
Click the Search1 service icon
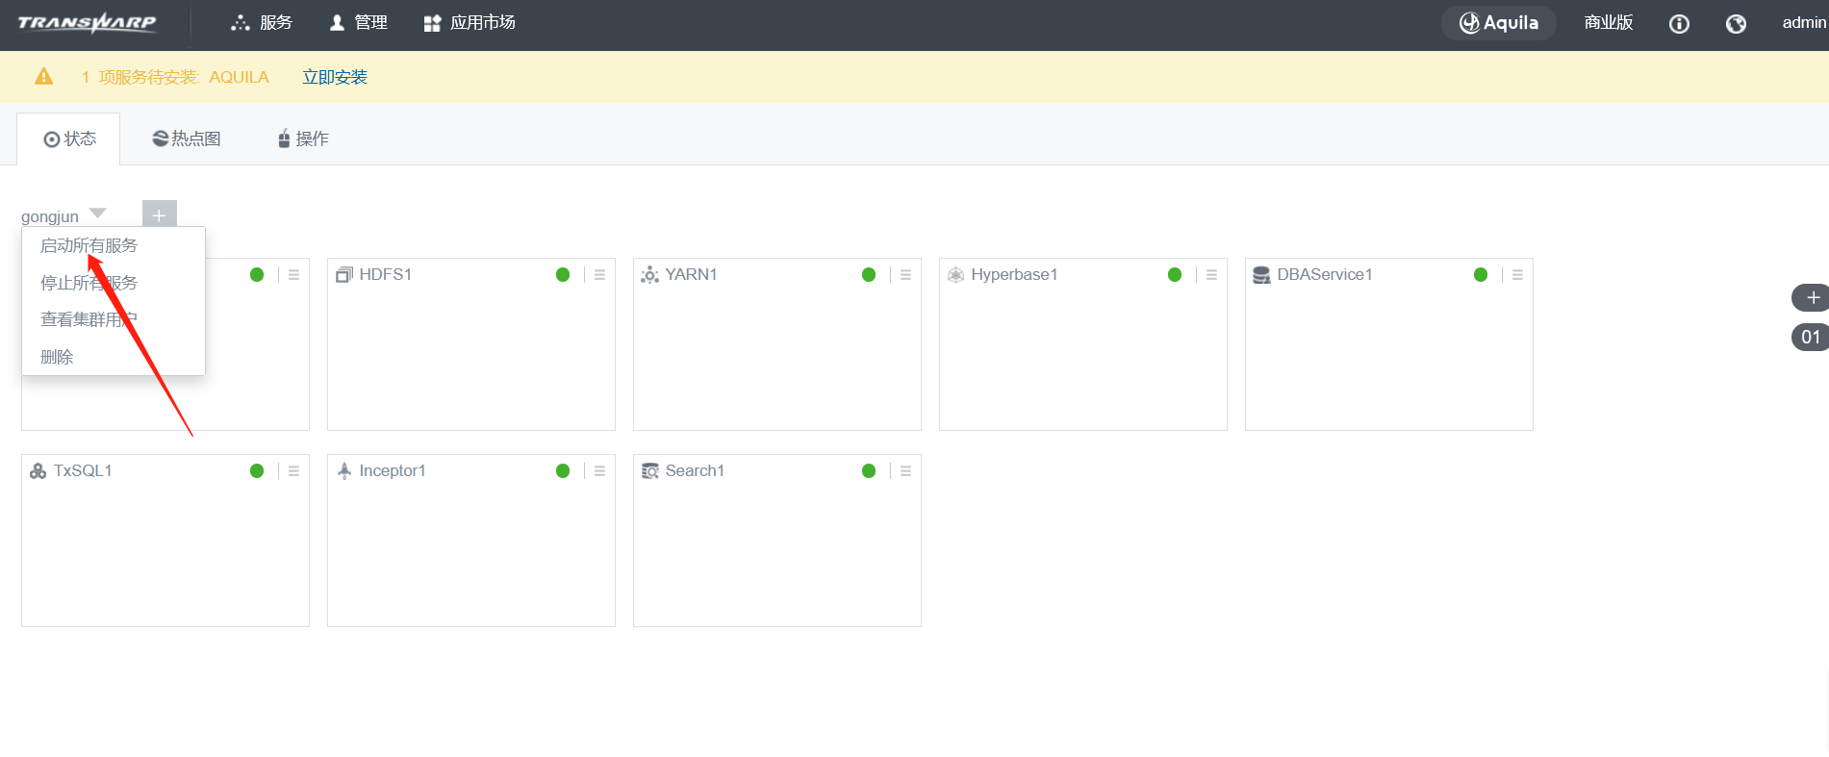tap(650, 470)
